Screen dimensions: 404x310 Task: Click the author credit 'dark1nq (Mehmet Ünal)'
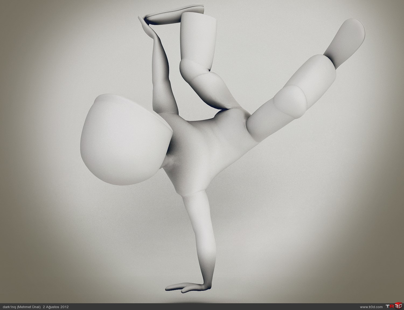point(22,307)
